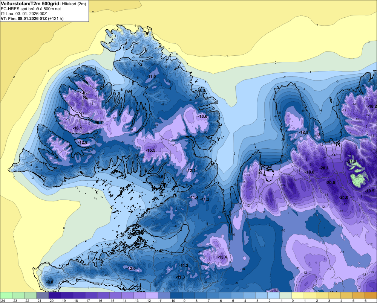The width and height of the screenshot is (377, 303).
Task: Click the "Hitakort (2m)" subtitle text
Action: (74, 4)
